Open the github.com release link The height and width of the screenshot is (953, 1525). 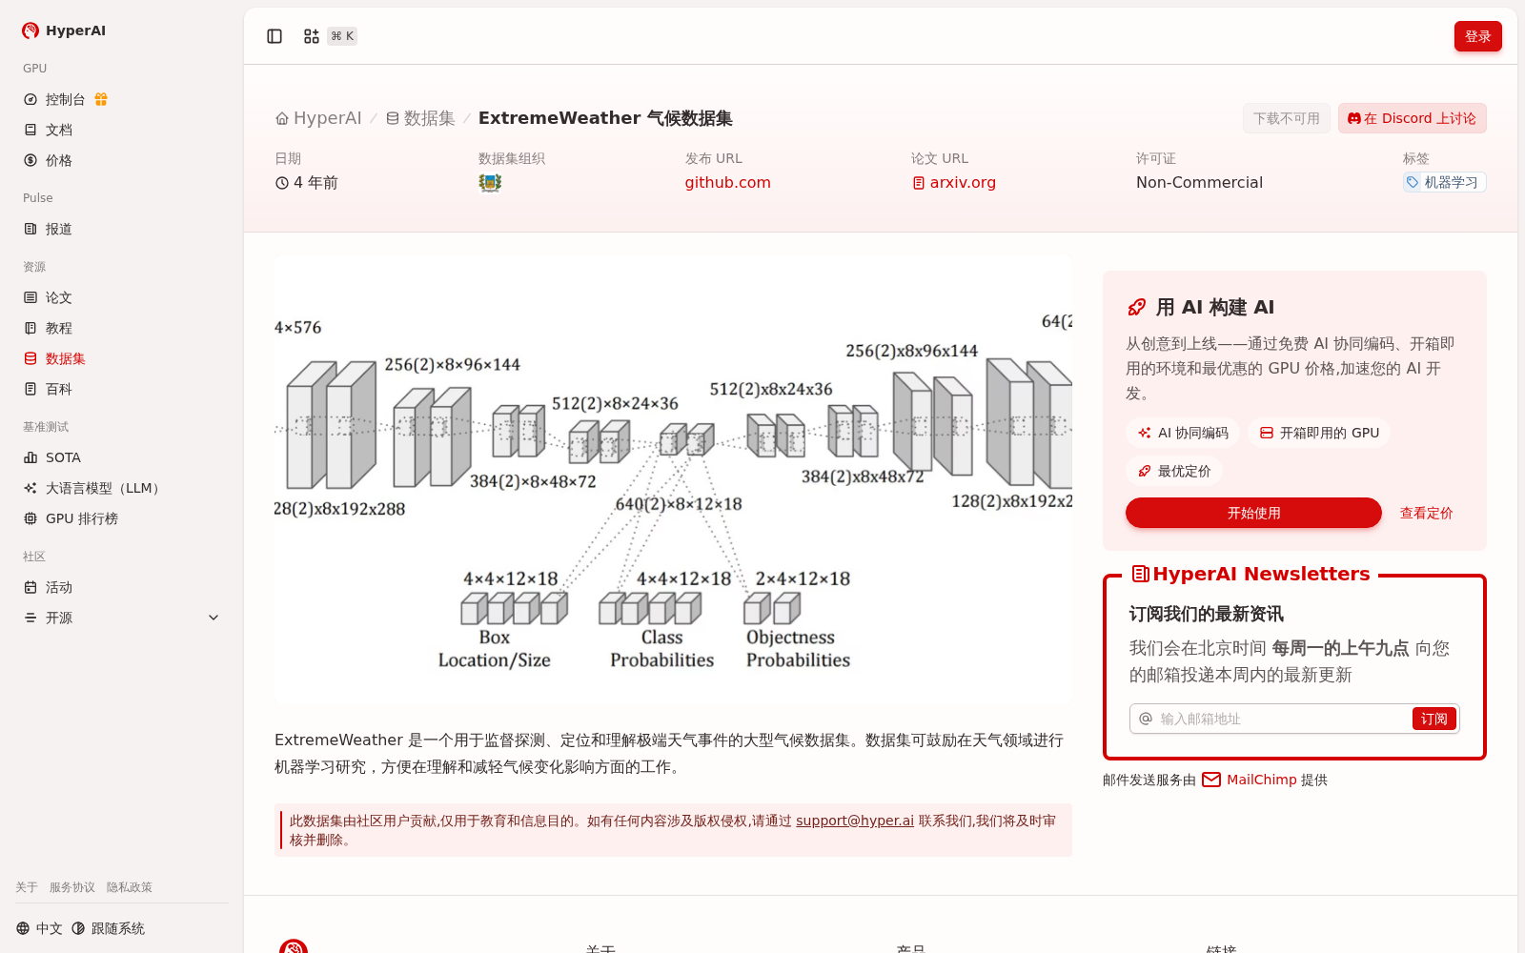727,182
